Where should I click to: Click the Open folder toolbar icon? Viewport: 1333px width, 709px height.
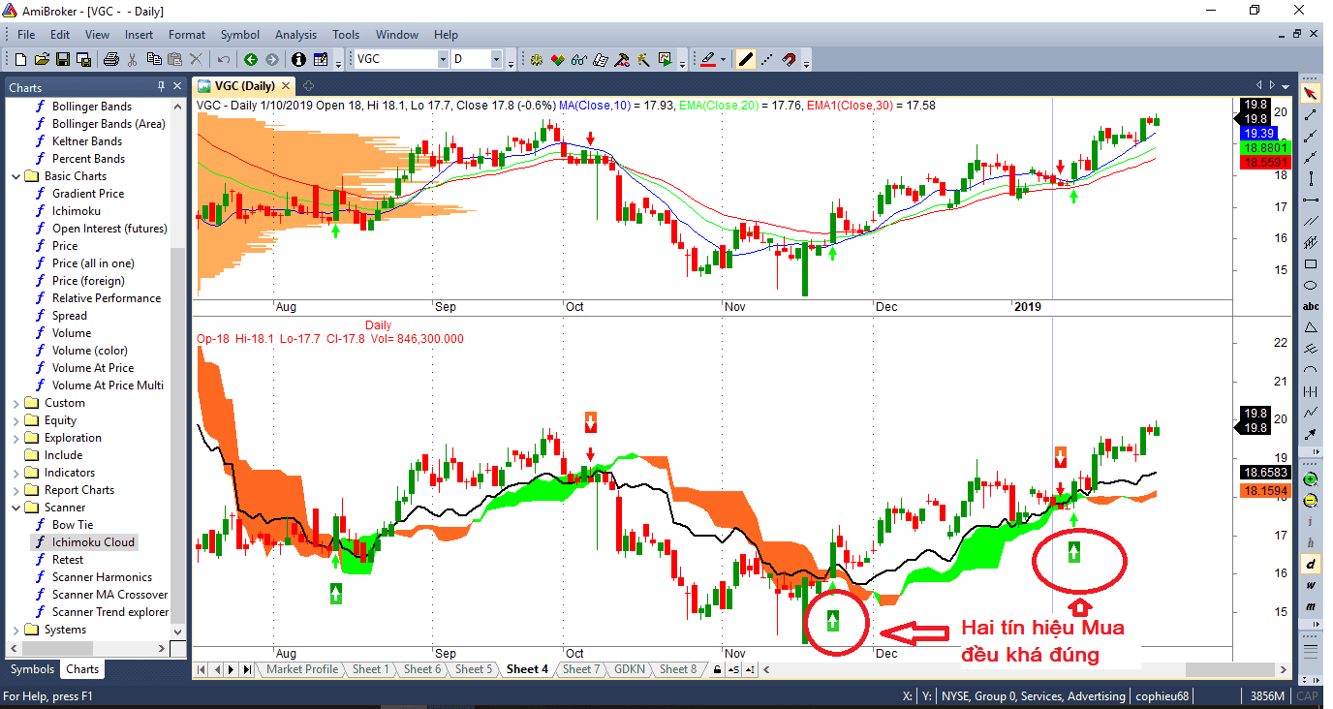[x=42, y=59]
